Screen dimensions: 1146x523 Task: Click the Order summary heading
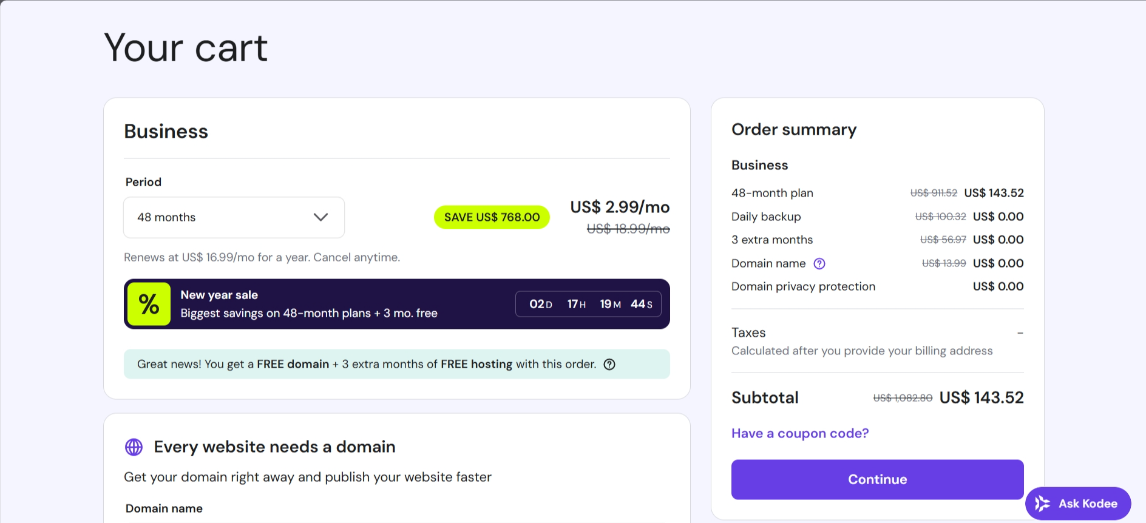(x=794, y=129)
